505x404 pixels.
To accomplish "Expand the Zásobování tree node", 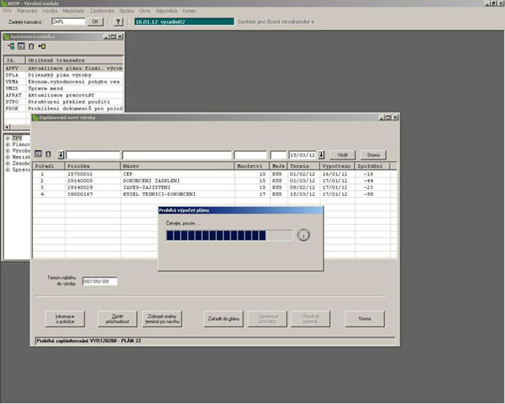I will coord(8,163).
